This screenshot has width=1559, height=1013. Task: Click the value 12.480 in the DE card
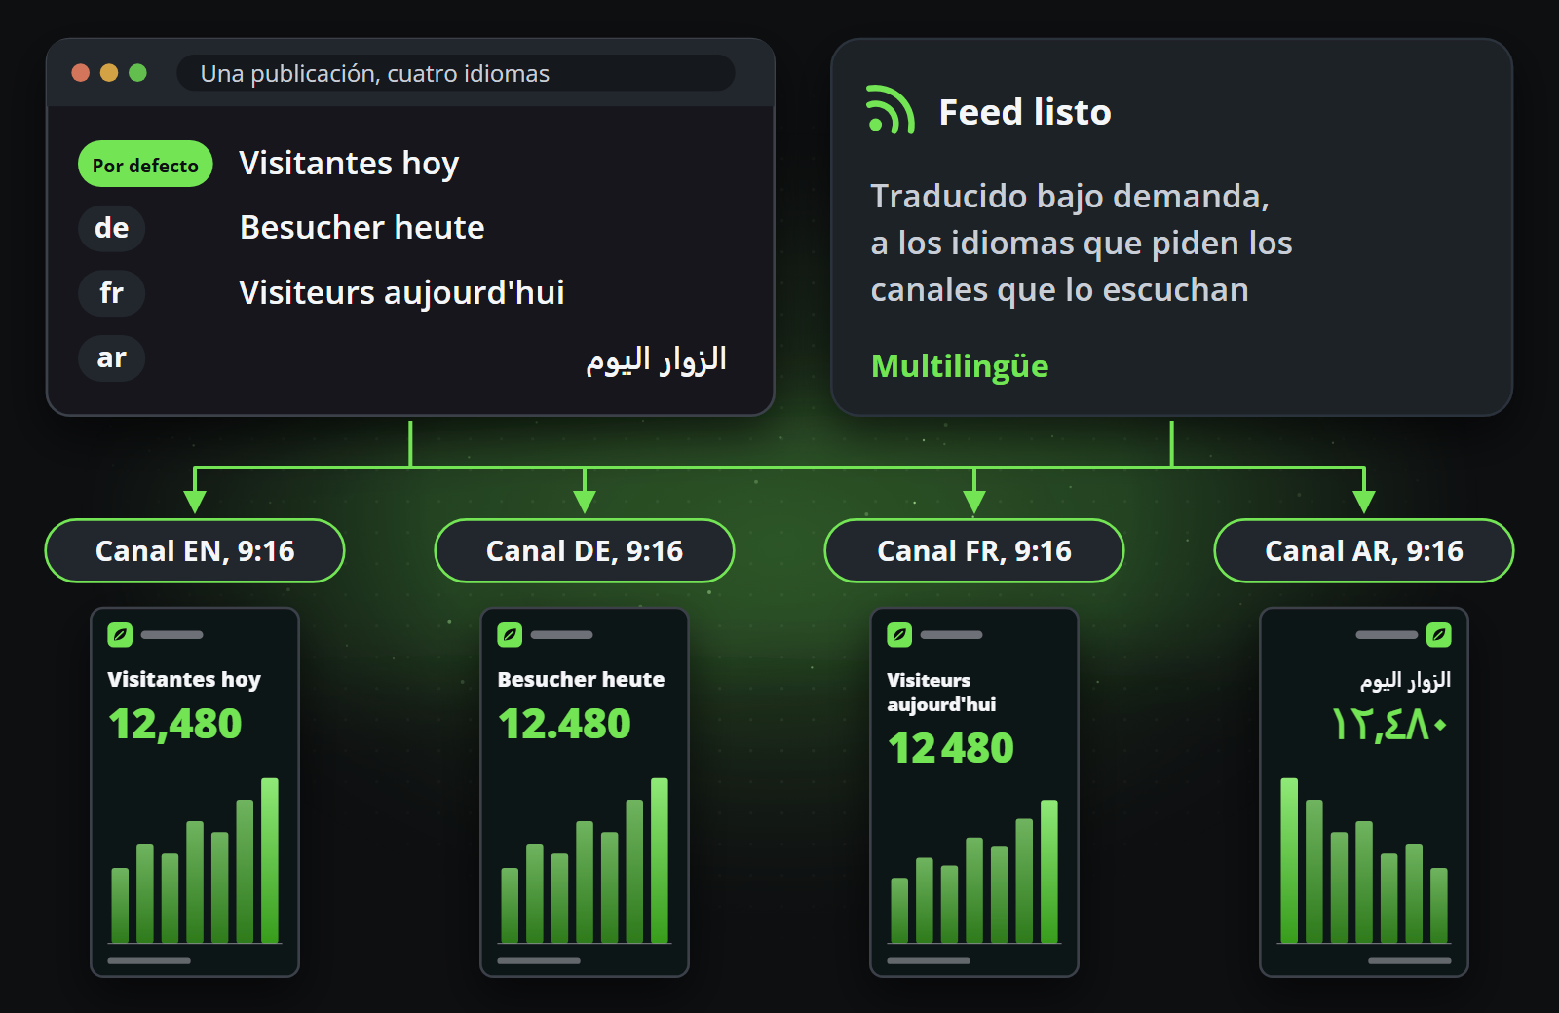click(x=565, y=724)
